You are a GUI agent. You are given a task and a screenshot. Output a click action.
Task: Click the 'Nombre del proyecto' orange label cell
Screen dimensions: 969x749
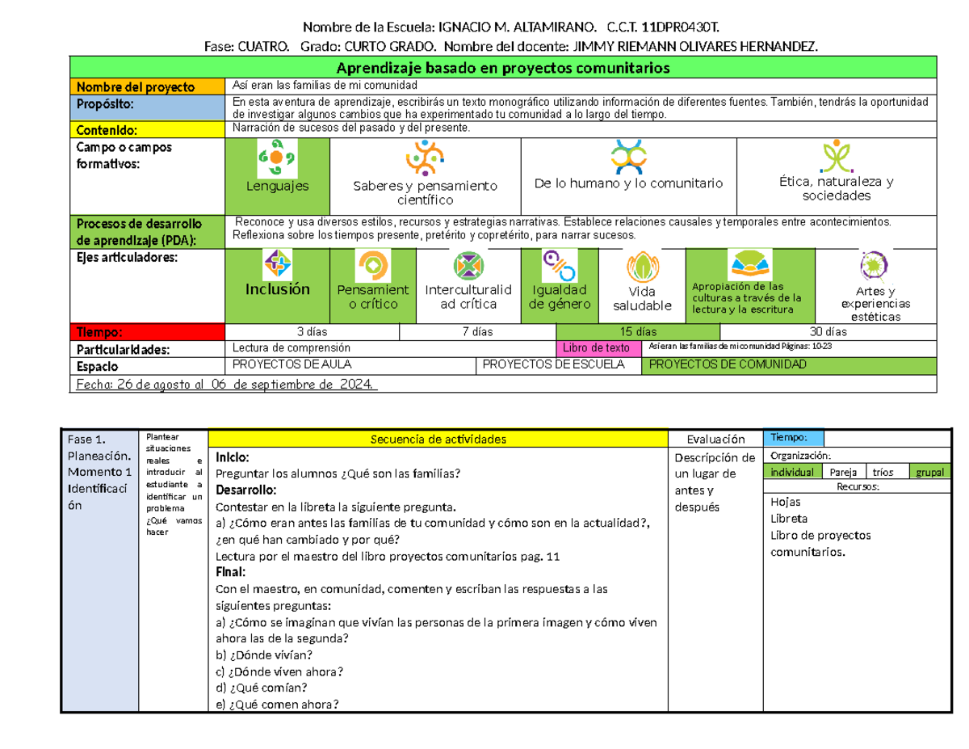(x=149, y=86)
